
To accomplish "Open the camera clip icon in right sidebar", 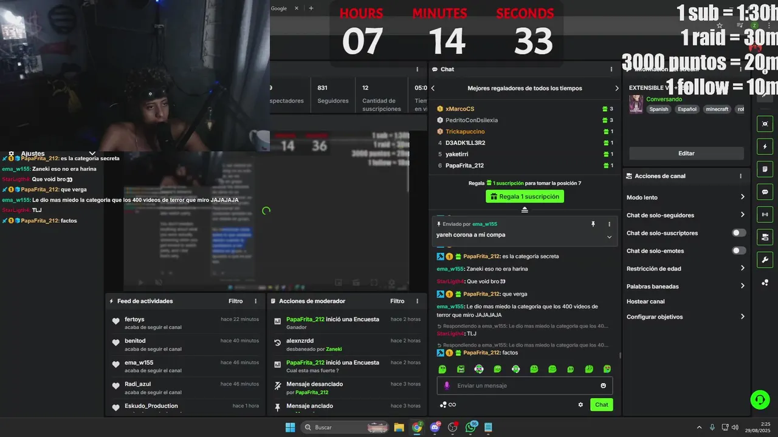I will pyautogui.click(x=765, y=237).
